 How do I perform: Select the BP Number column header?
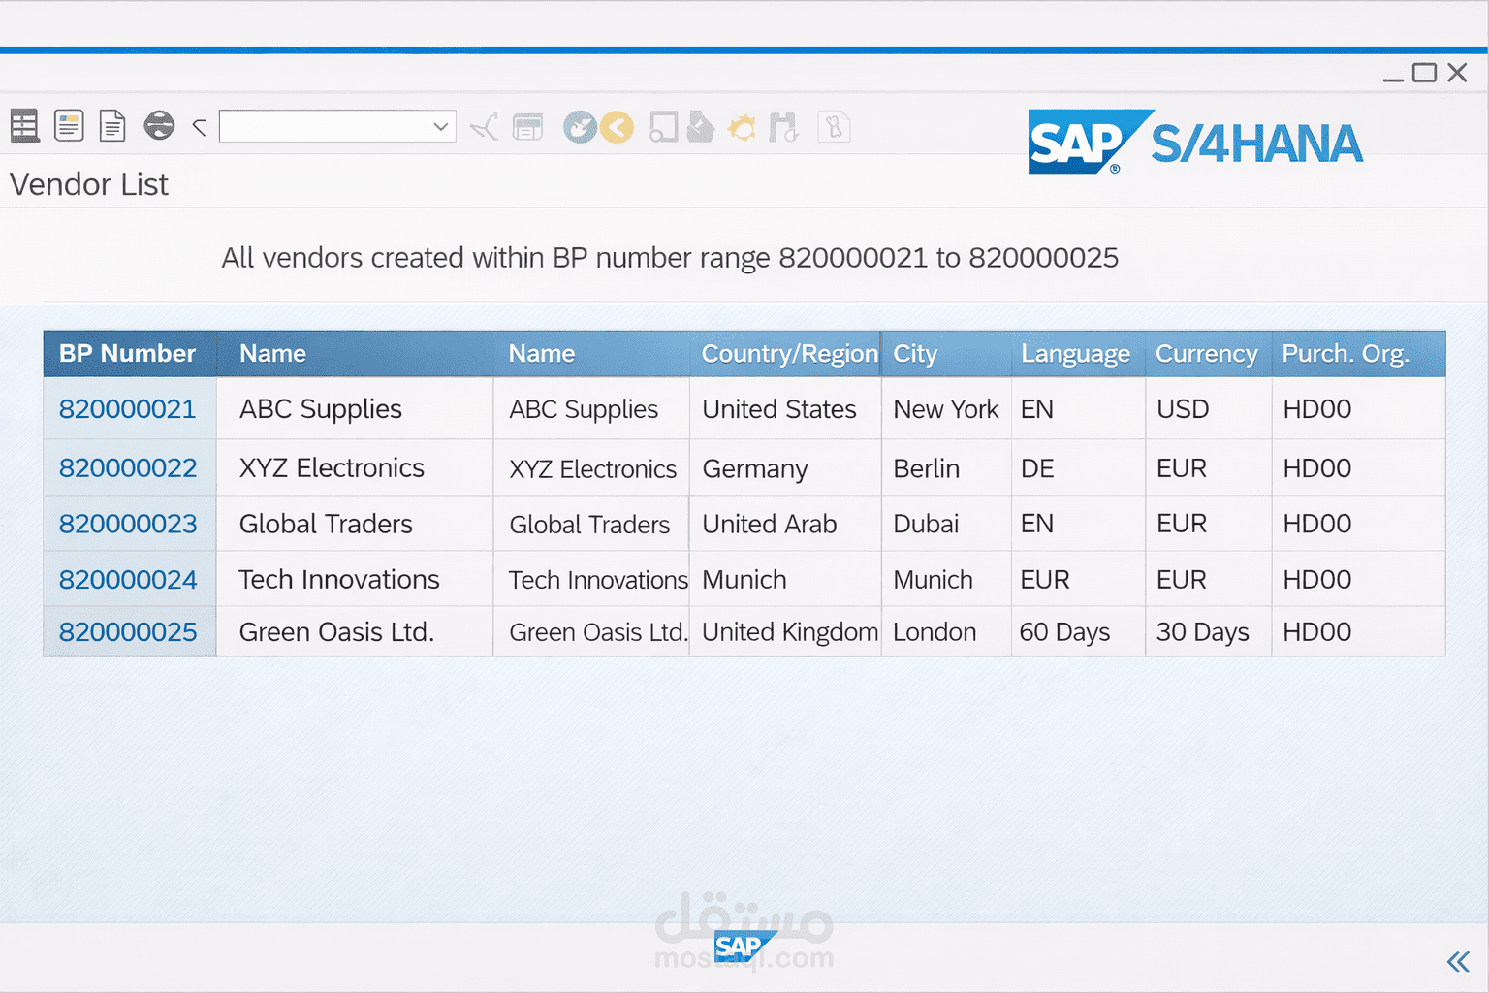tap(128, 353)
